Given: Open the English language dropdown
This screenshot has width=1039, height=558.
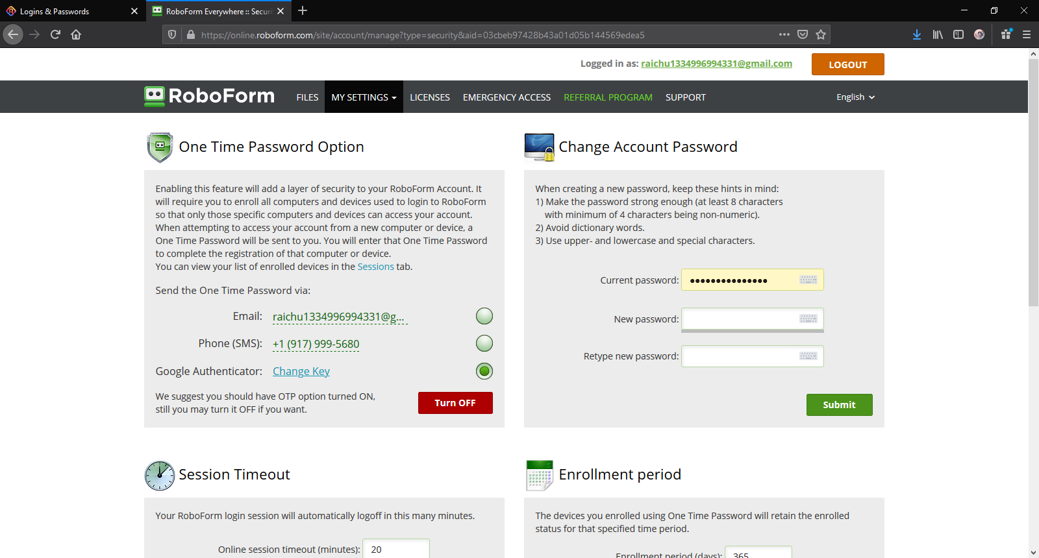Looking at the screenshot, I should click(x=855, y=97).
